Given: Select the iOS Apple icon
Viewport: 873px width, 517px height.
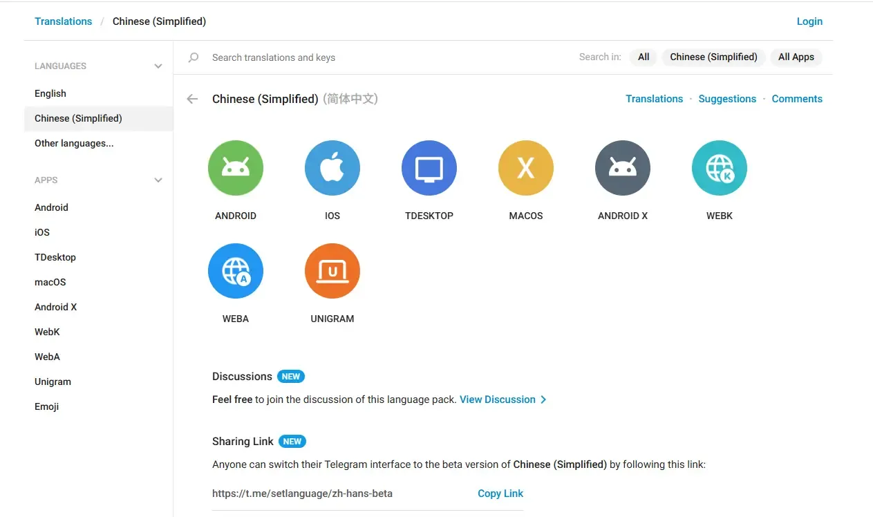Looking at the screenshot, I should pos(332,167).
